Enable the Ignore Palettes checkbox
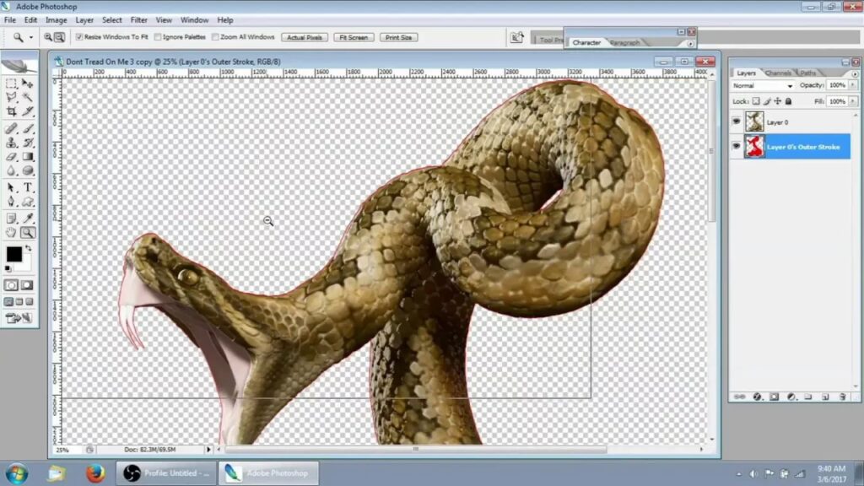 coord(157,37)
